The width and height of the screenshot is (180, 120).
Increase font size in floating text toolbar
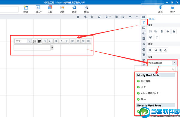click(x=45, y=41)
